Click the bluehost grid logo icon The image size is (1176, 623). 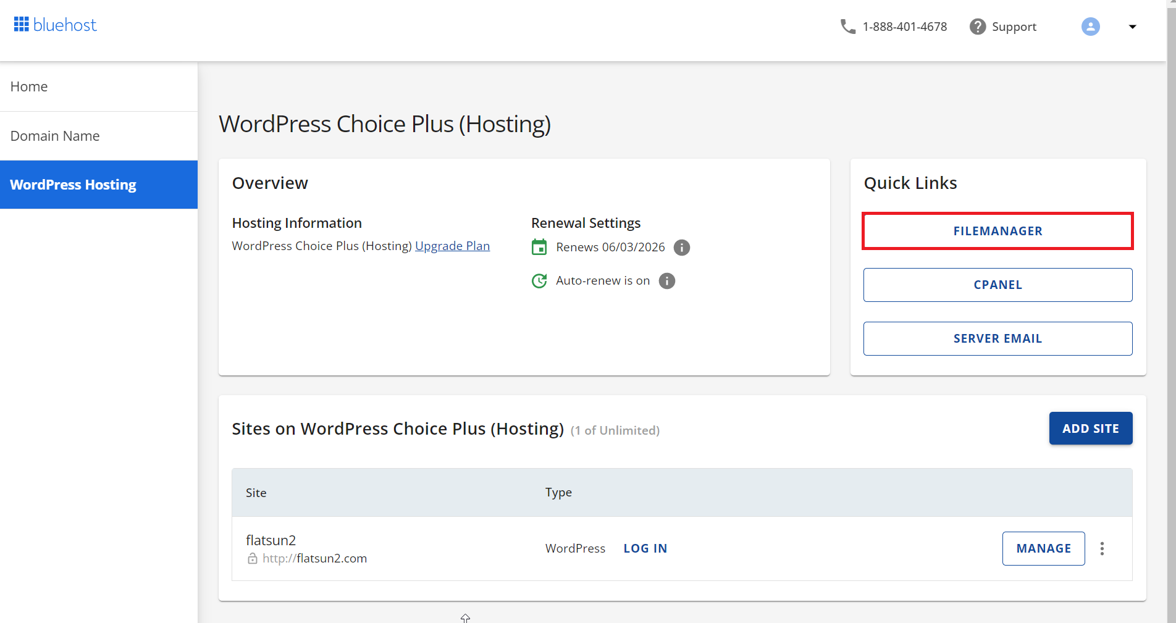click(x=22, y=25)
